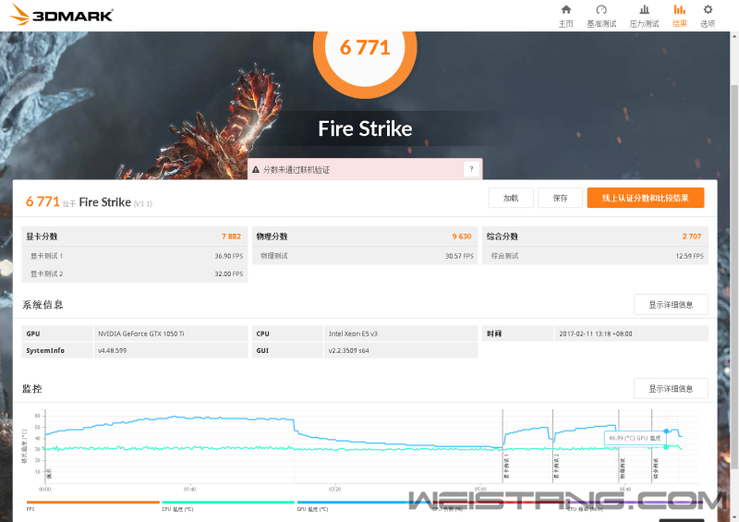Click the 46.99 (°C) GPU 温度 tooltip
The height and width of the screenshot is (522, 739).
pos(635,438)
